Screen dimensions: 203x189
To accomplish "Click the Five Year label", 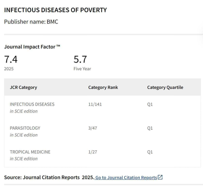I will click(82, 69).
